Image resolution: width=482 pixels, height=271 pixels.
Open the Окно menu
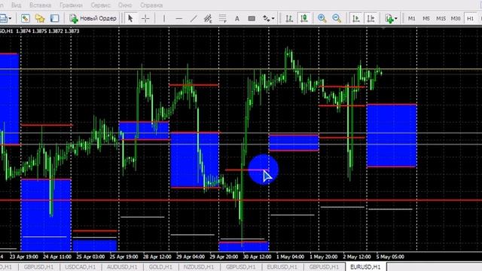(x=125, y=5)
